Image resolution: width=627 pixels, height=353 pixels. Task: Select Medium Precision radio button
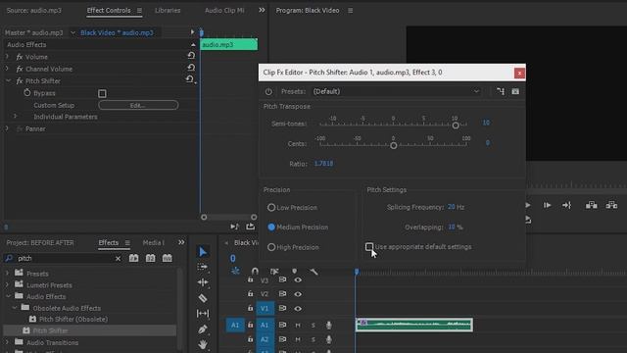tap(271, 227)
